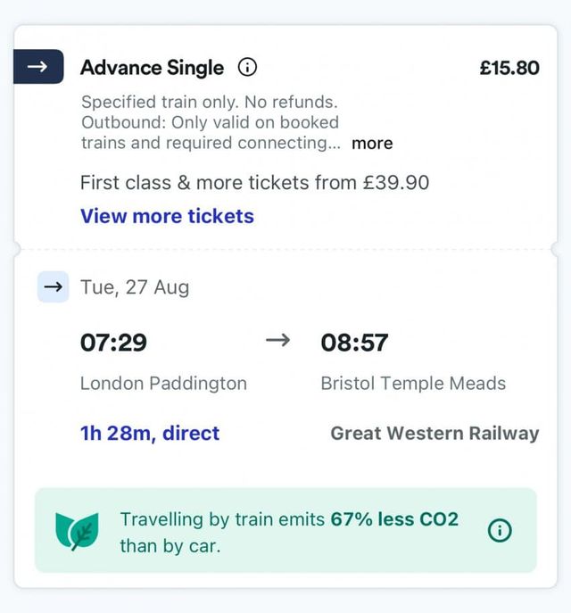Expand ticket restrictions with the 'more' link

pos(371,144)
